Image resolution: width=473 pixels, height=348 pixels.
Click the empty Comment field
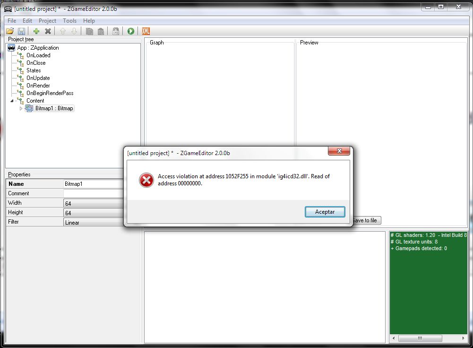pos(94,193)
